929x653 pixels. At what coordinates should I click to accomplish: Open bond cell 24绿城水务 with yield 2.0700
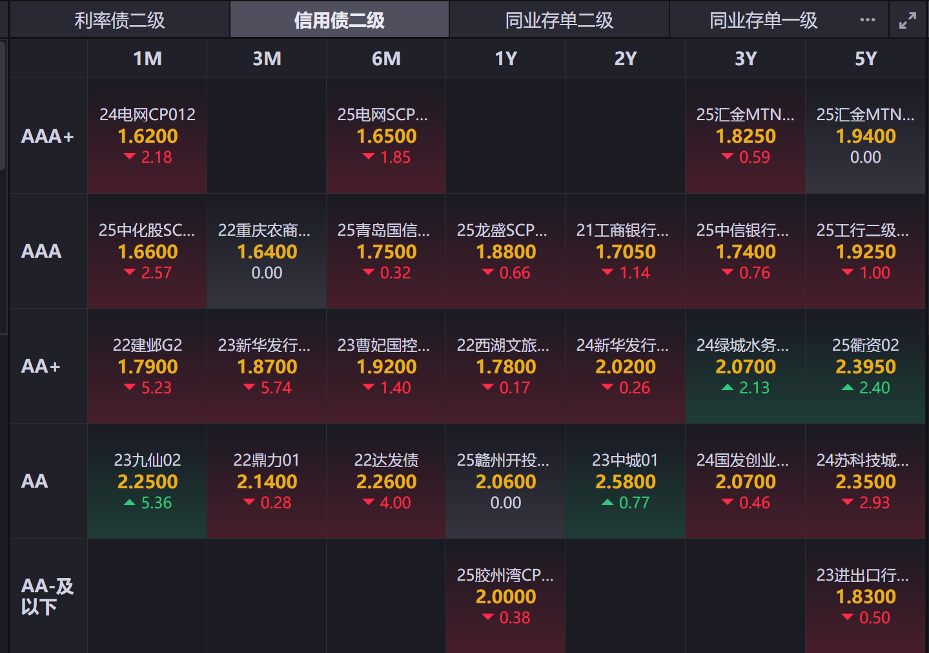click(745, 366)
